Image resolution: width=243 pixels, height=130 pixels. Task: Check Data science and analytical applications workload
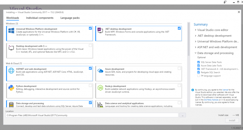[x=179, y=103]
